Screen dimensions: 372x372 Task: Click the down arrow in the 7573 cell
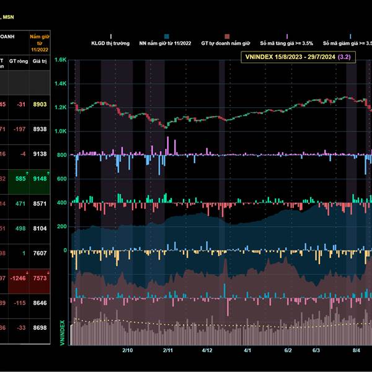coord(47,272)
